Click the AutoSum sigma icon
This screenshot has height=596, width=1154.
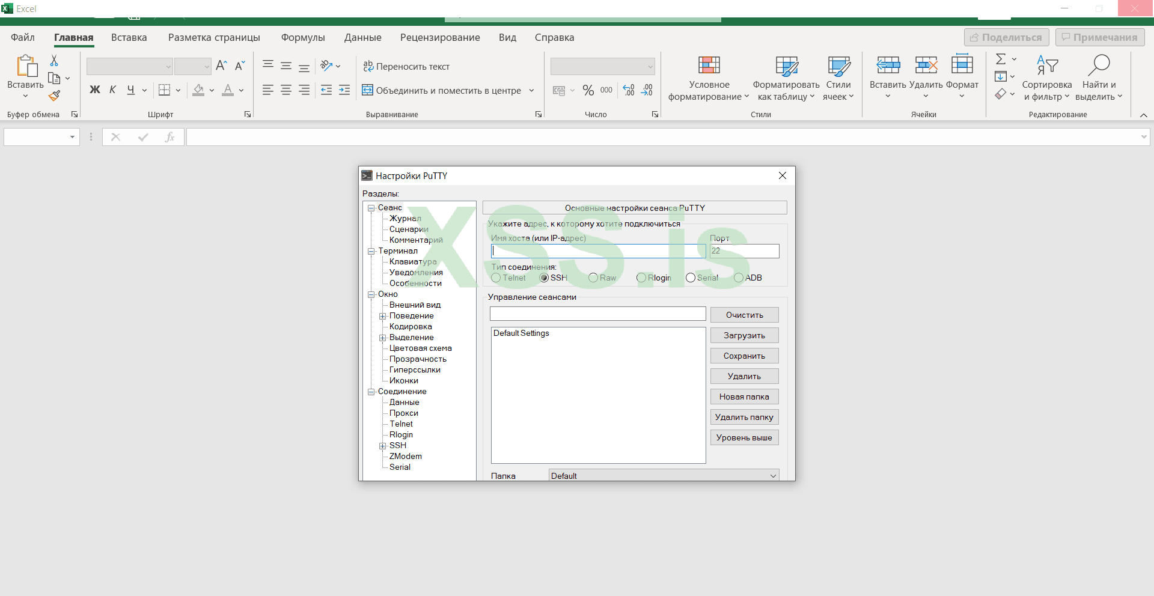click(x=1001, y=59)
